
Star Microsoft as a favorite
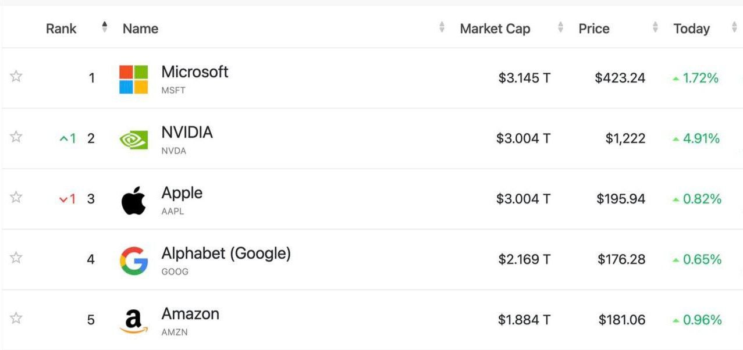[x=16, y=77]
